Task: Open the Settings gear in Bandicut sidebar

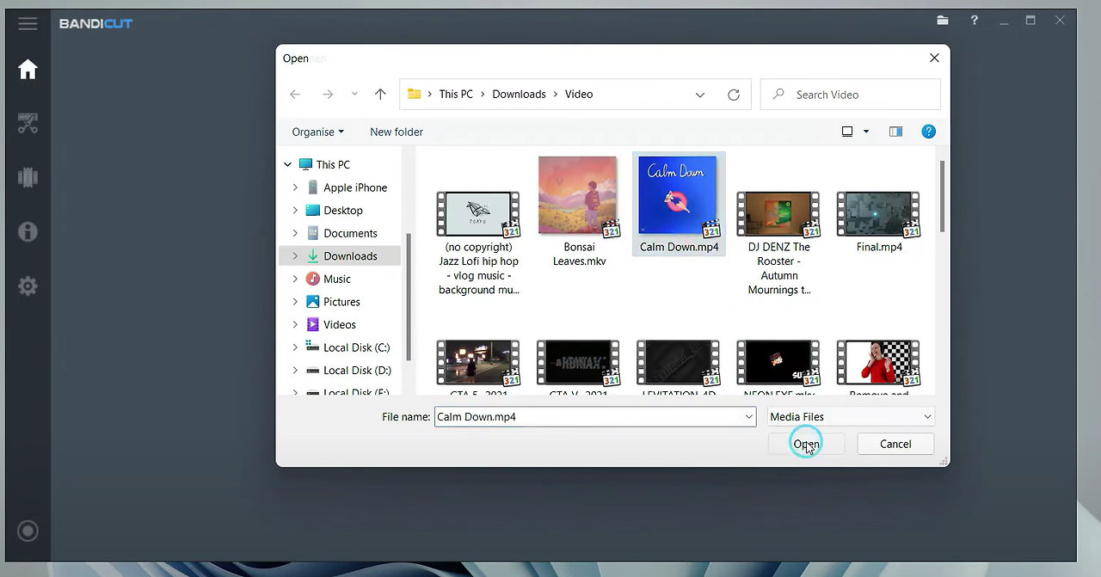Action: click(x=28, y=286)
